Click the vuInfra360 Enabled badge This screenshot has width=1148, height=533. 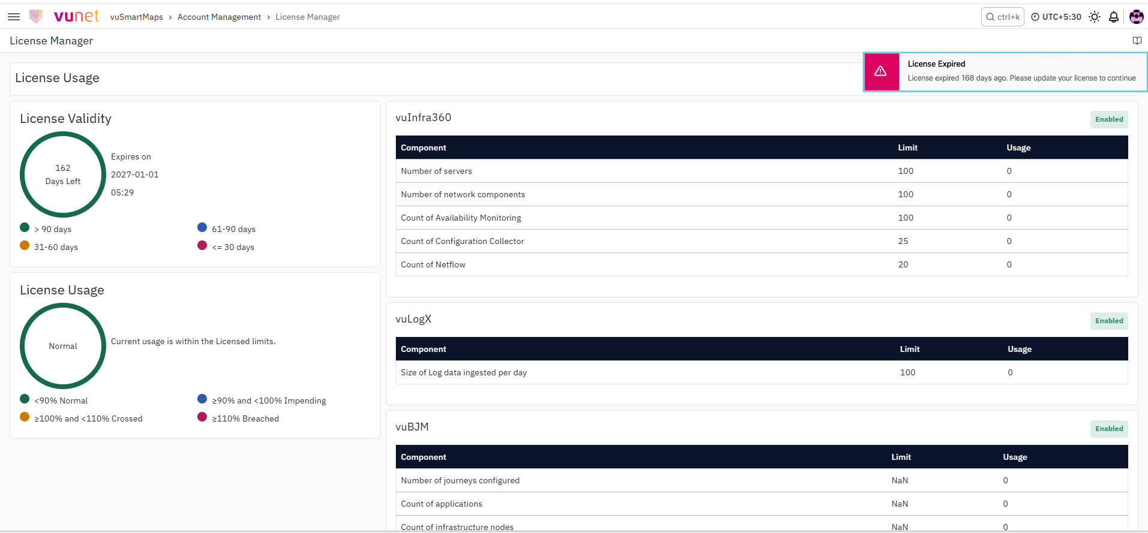pyautogui.click(x=1109, y=119)
